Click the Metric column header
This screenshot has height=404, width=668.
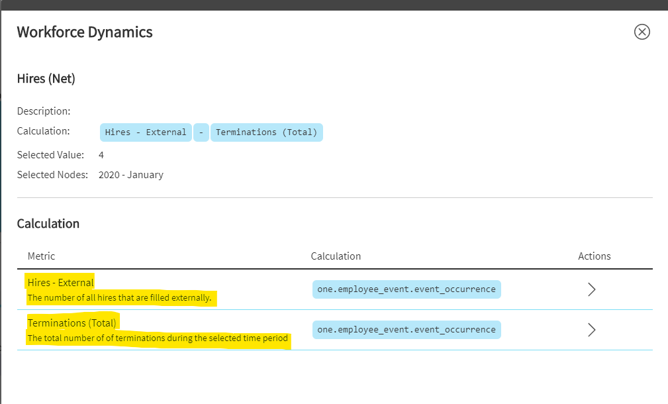click(x=42, y=256)
